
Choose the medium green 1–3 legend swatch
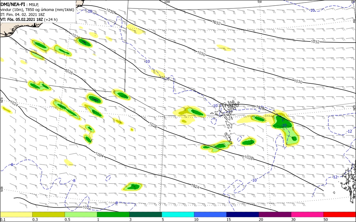113,215
